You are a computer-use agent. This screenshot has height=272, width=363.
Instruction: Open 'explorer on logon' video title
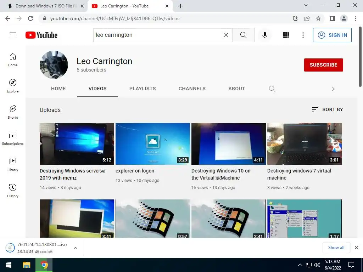[135, 171]
